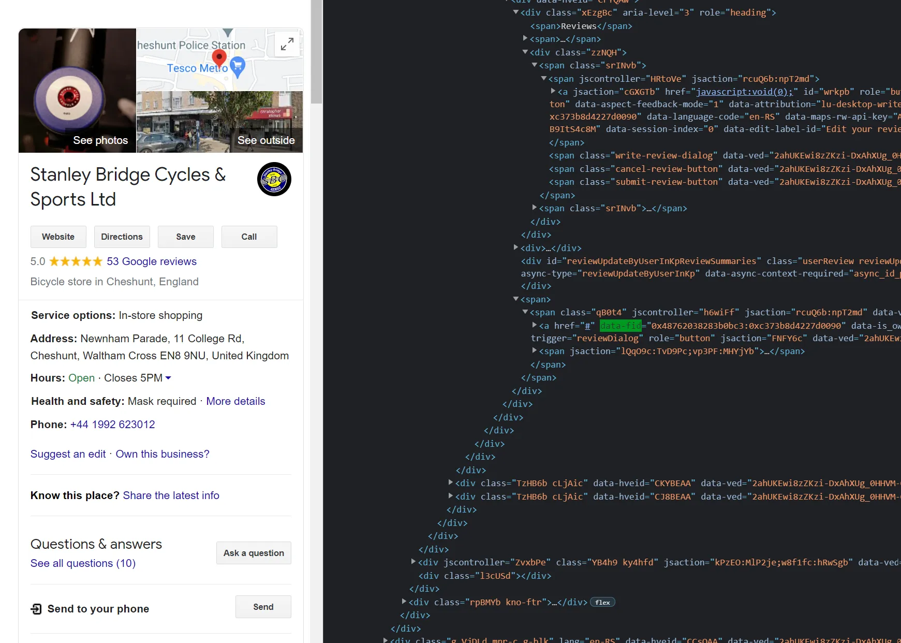Screen dimensions: 901x643
Task: Open the business Website button
Action: tap(58, 237)
